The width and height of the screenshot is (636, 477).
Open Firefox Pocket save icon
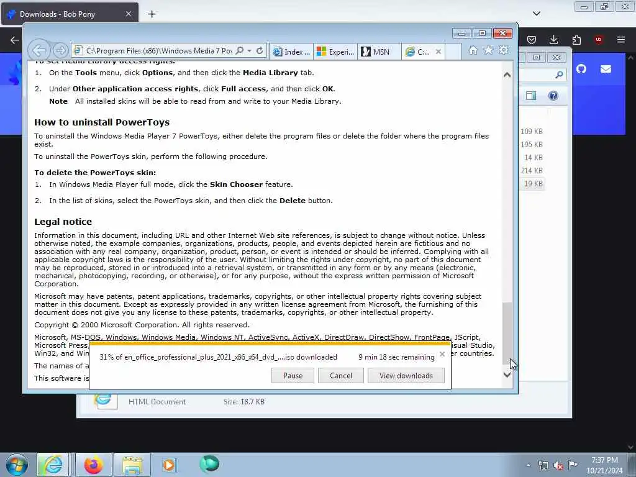tap(532, 40)
